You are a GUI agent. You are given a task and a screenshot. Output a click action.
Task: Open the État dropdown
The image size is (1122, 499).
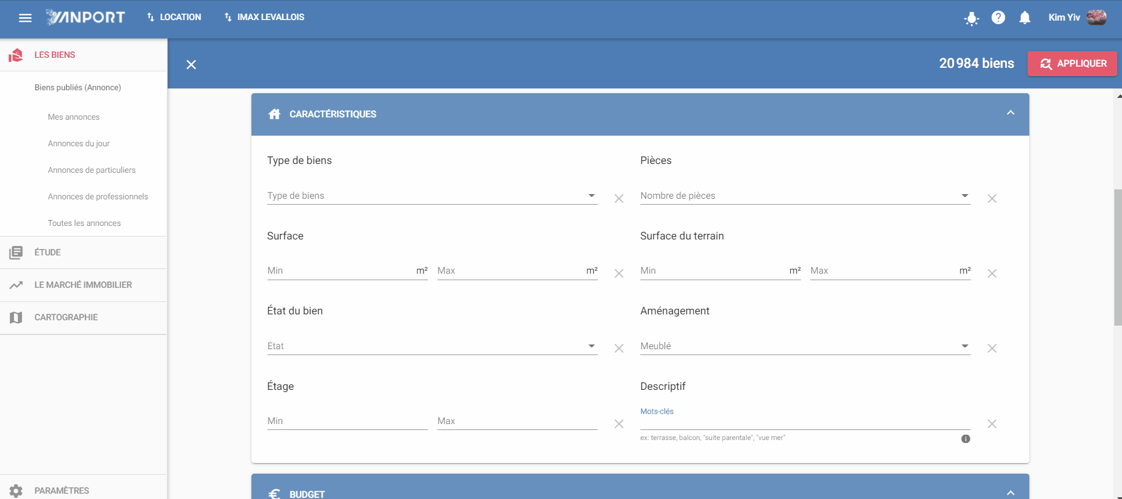click(x=432, y=346)
